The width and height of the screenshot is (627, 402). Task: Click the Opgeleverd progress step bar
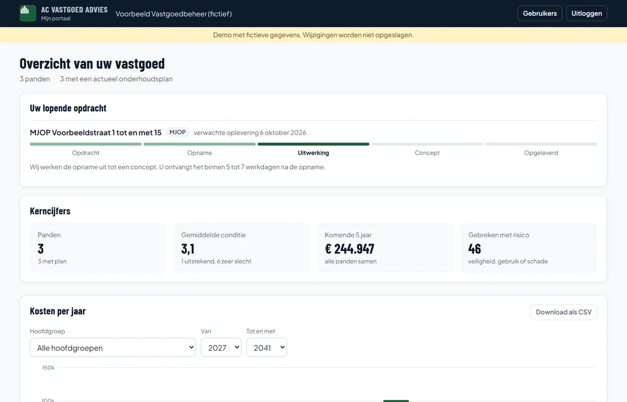(541, 144)
